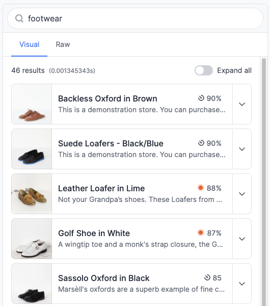Click score icon beside Sassolo Oxford 85
270x306 pixels.
207,277
